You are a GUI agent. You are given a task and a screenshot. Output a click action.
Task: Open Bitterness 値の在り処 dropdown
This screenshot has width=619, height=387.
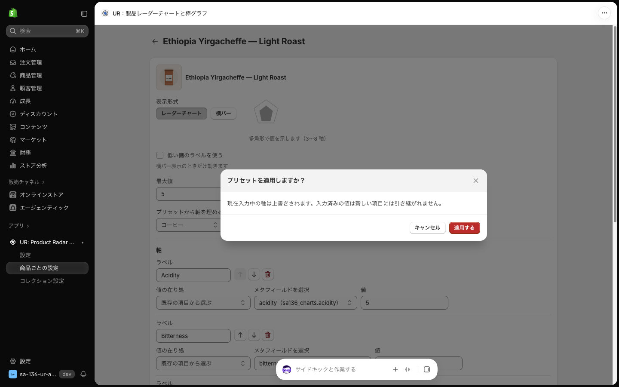click(203, 363)
